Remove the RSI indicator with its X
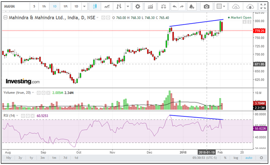Viewport: 270px width, 165px height. point(32,116)
